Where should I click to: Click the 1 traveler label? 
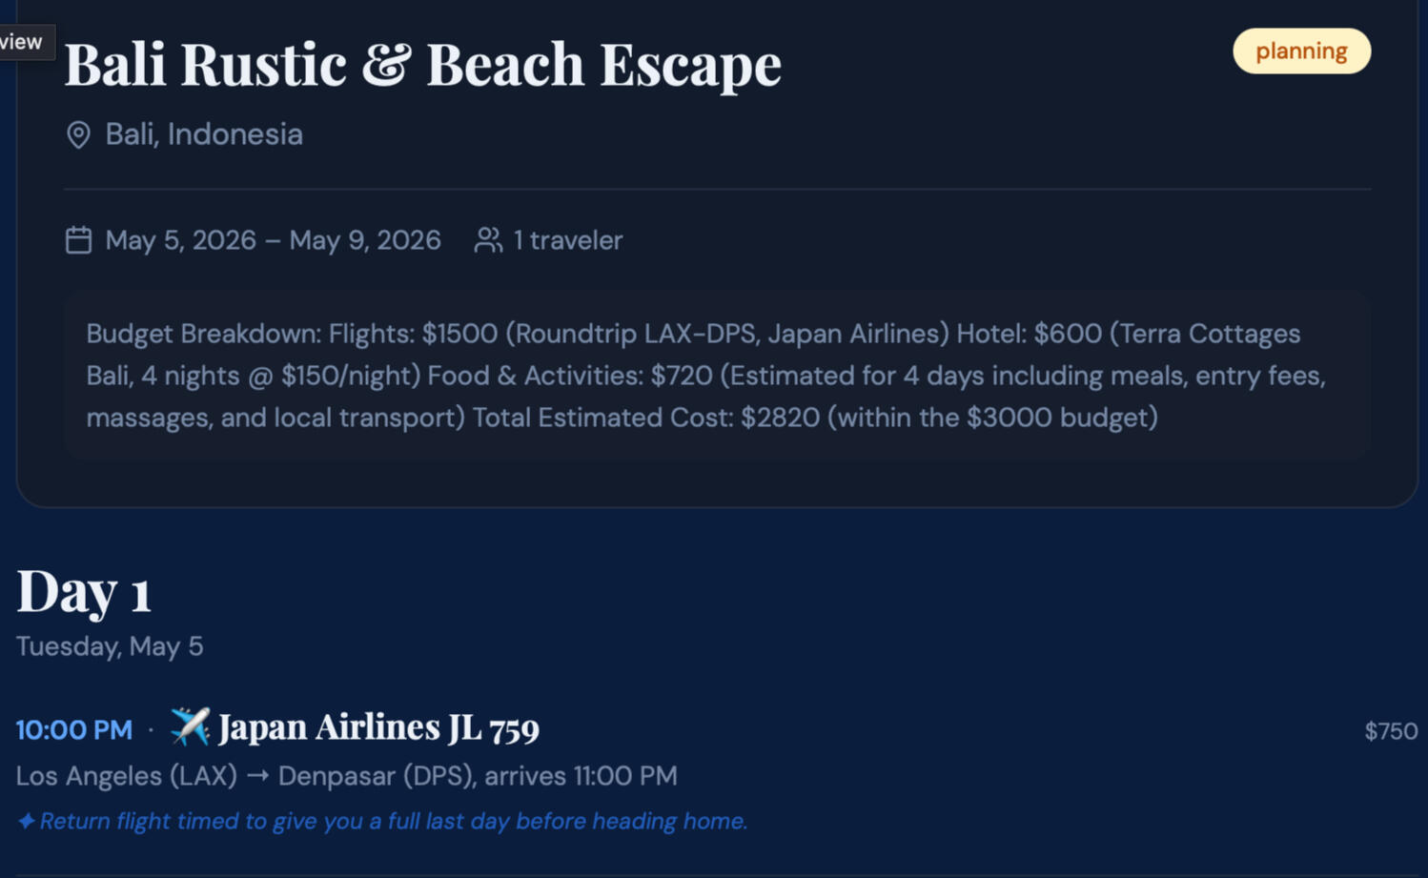[567, 240]
